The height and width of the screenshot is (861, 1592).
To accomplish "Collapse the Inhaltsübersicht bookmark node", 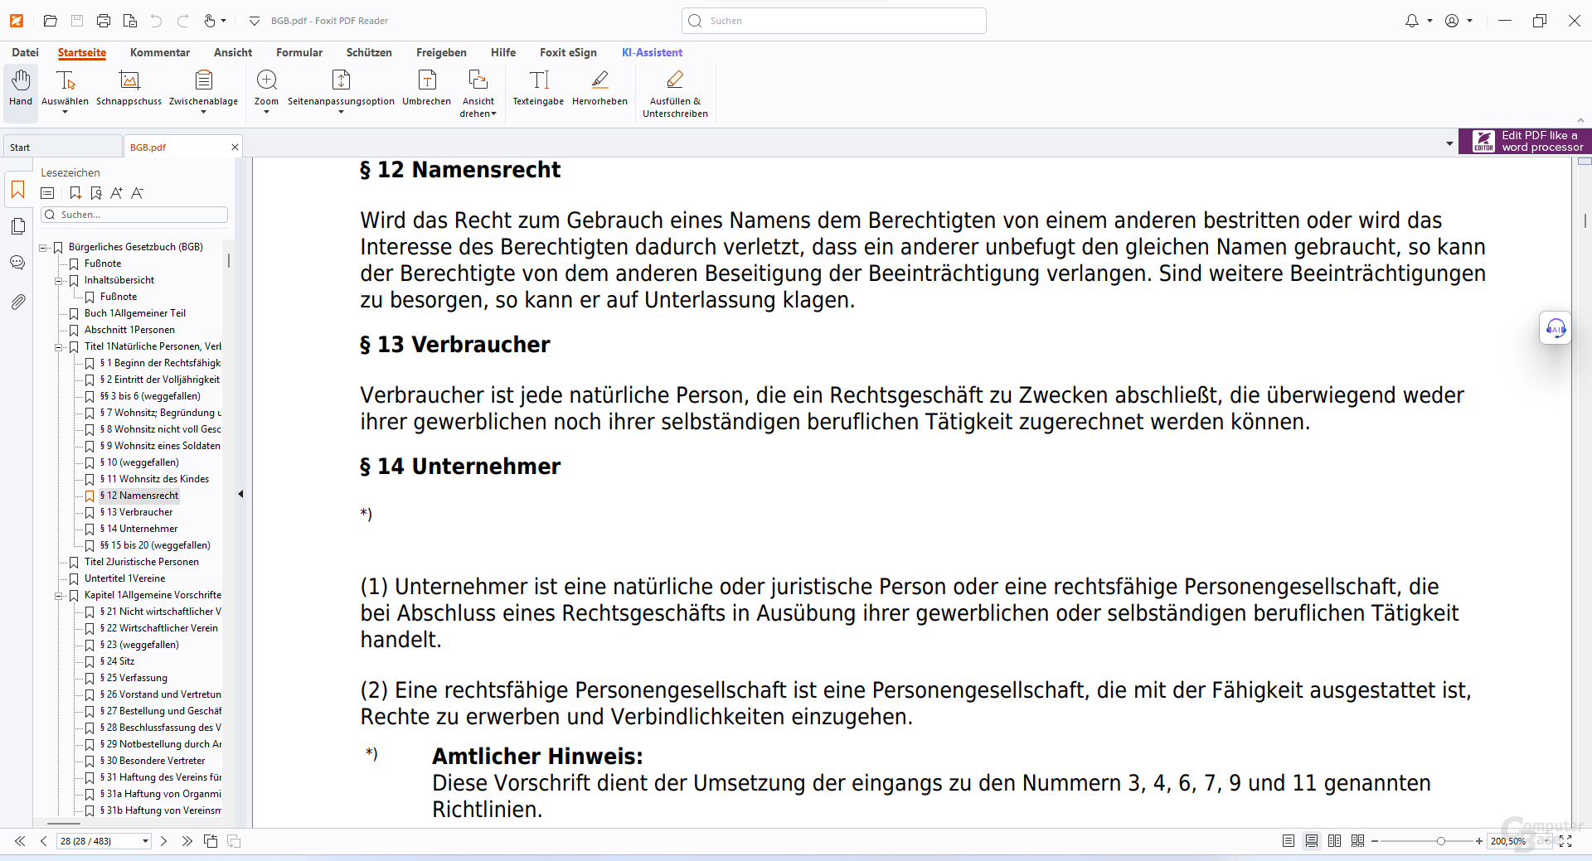I will (59, 281).
